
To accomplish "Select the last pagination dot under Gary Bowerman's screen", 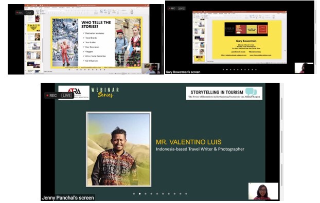I will coord(256,69).
